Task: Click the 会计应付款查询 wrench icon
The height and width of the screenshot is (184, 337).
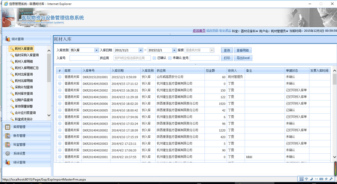Action: coord(12,113)
